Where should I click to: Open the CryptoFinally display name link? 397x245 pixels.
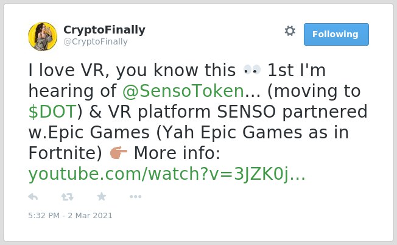pyautogui.click(x=104, y=30)
